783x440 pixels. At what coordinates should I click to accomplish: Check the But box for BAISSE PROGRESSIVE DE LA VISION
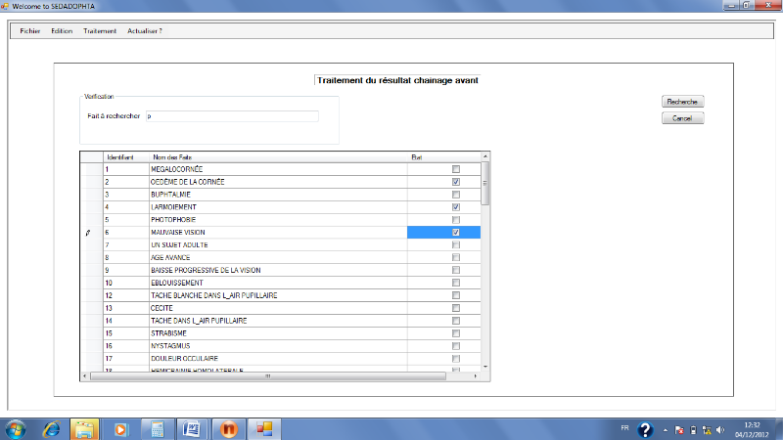coord(456,270)
